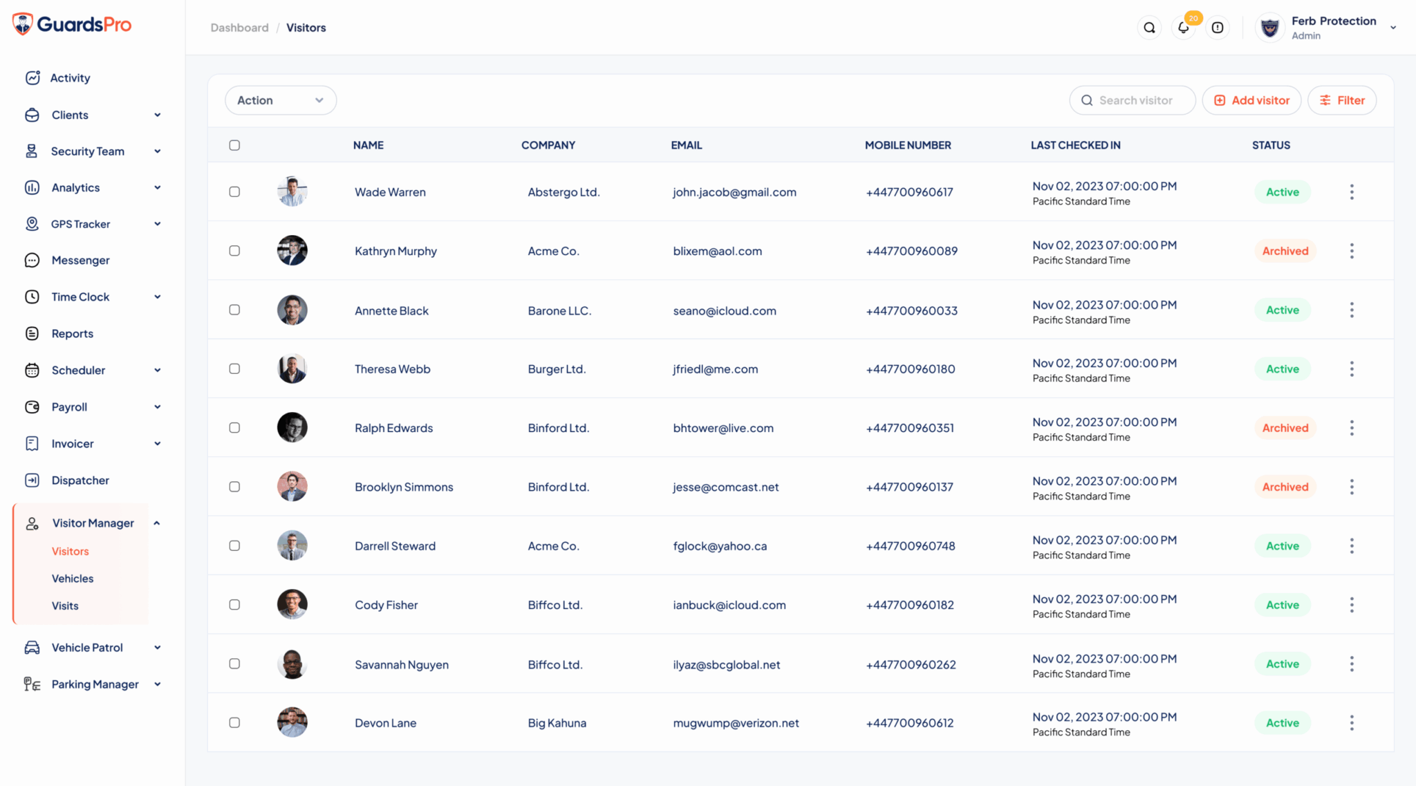Open the Filter button
This screenshot has width=1416, height=786.
[x=1341, y=100]
